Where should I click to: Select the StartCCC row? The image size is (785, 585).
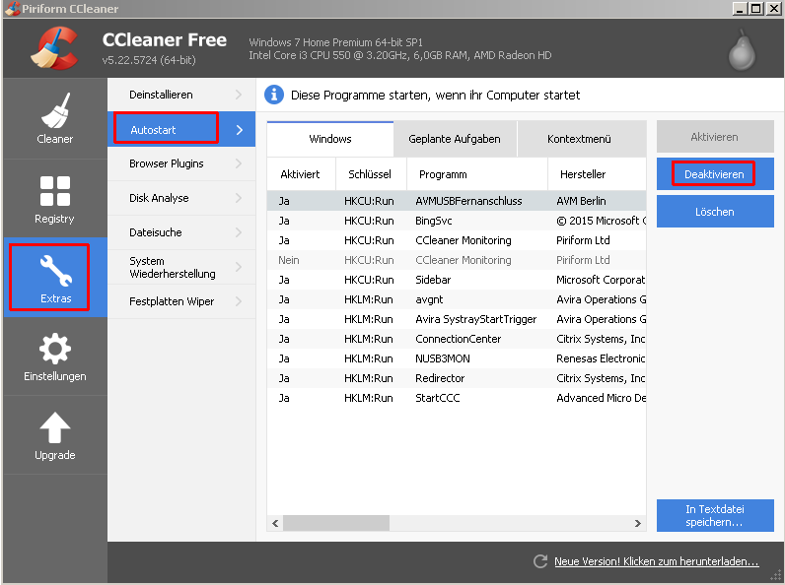click(x=457, y=398)
